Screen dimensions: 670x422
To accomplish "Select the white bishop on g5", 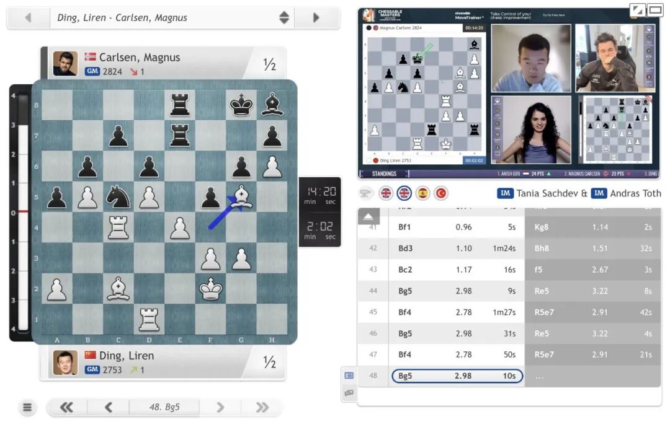I will point(241,196).
